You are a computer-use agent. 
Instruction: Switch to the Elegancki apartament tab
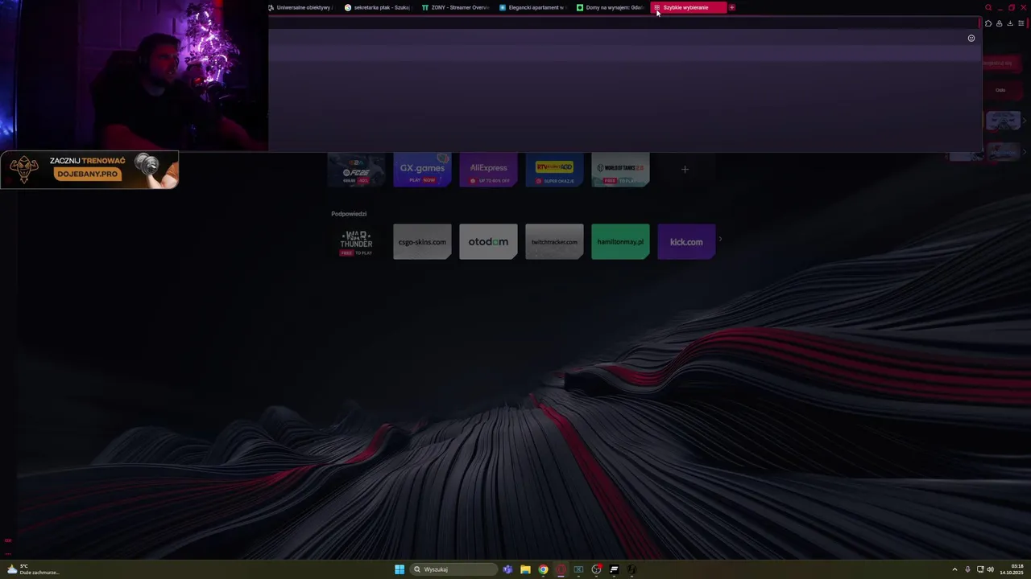532,7
